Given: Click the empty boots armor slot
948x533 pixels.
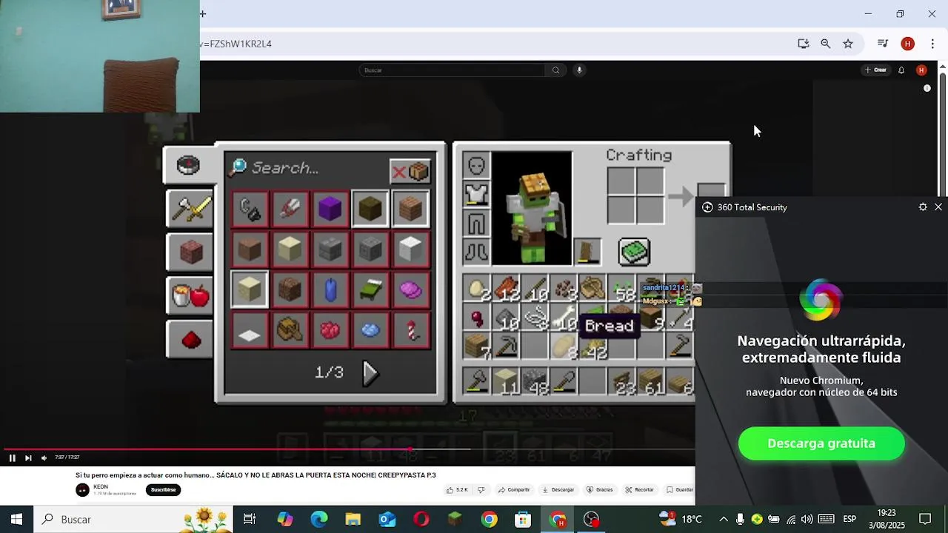Looking at the screenshot, I should 476,252.
